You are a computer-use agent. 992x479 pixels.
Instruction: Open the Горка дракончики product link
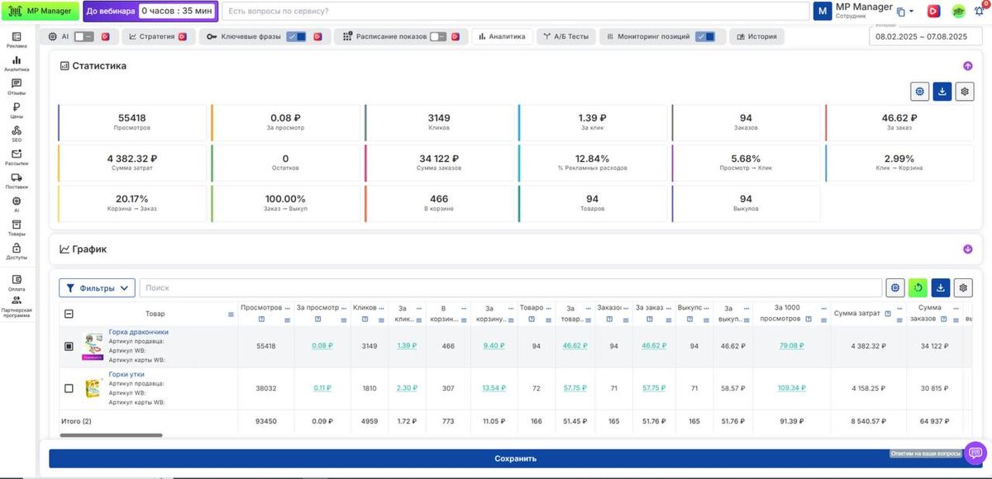(x=138, y=332)
